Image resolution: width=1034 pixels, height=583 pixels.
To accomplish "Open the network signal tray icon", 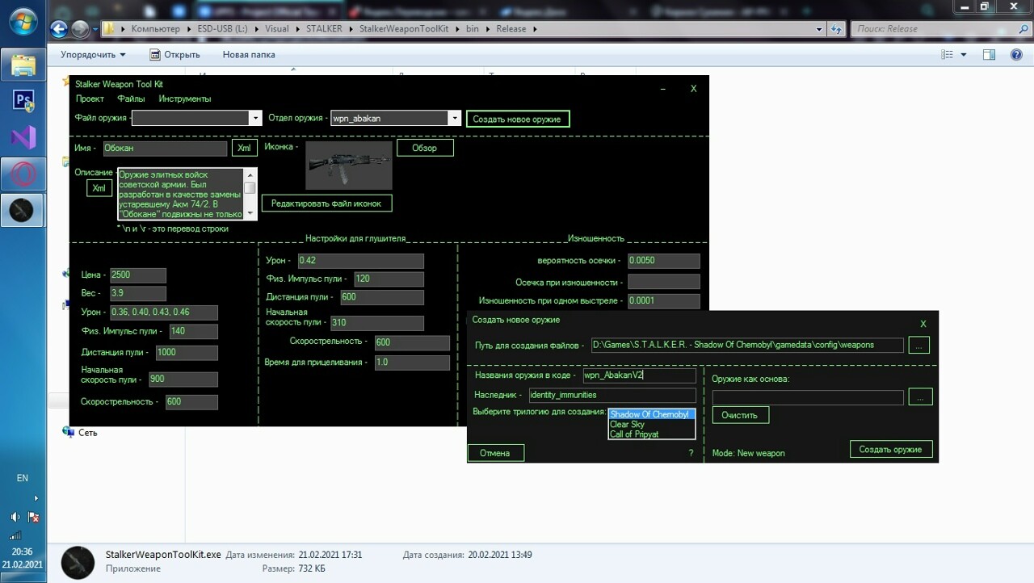I will (x=15, y=535).
